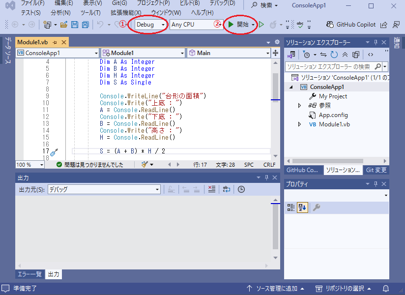Toggle the pin on the Module1.vb tab
Screen dimensions: 405x295
click(55, 43)
